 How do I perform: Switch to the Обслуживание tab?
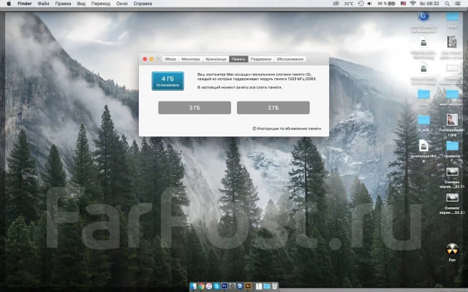pos(290,59)
